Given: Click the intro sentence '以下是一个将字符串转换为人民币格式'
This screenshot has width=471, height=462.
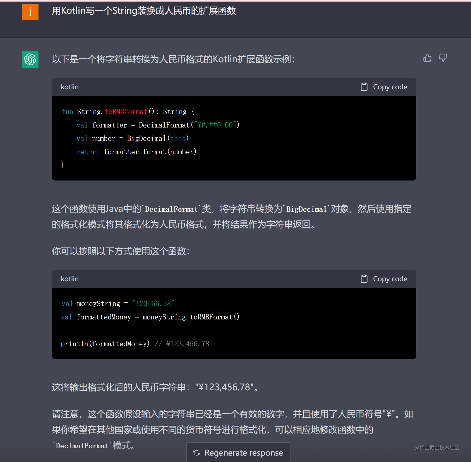Looking at the screenshot, I should [x=173, y=59].
